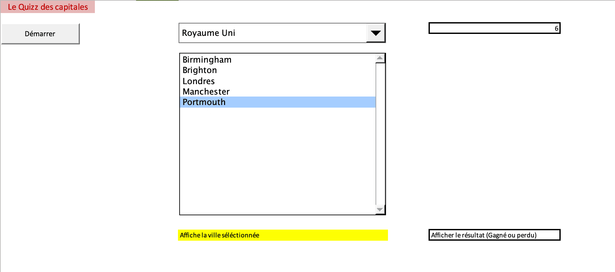Click the Royaume Uni combo box text
This screenshot has height=272, width=615.
[x=208, y=33]
